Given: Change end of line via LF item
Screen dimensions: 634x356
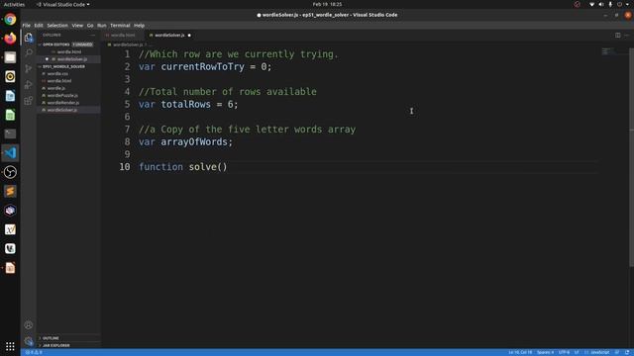Looking at the screenshot, I should pyautogui.click(x=577, y=352).
